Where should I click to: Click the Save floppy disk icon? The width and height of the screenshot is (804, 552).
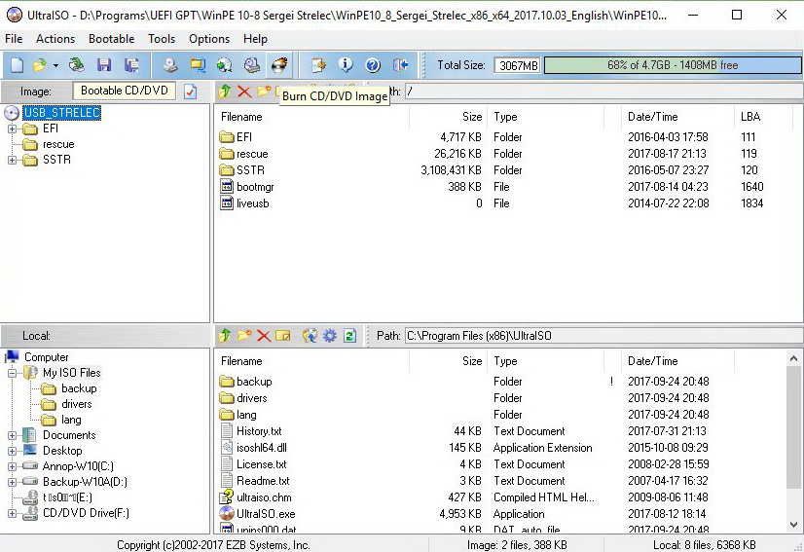click(104, 65)
